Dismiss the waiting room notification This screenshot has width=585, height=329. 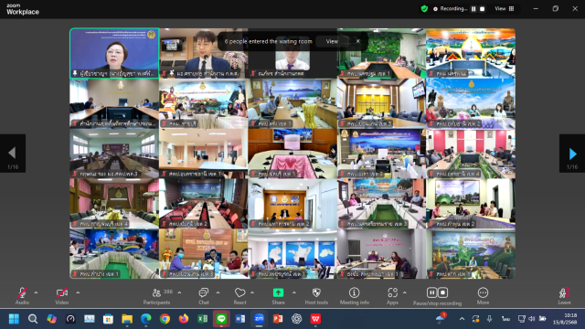(x=357, y=41)
